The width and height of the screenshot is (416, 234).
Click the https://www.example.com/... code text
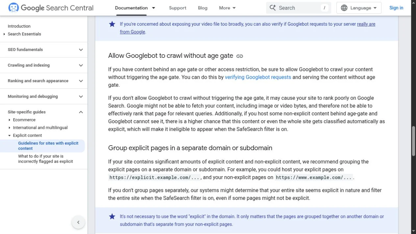click(x=314, y=177)
